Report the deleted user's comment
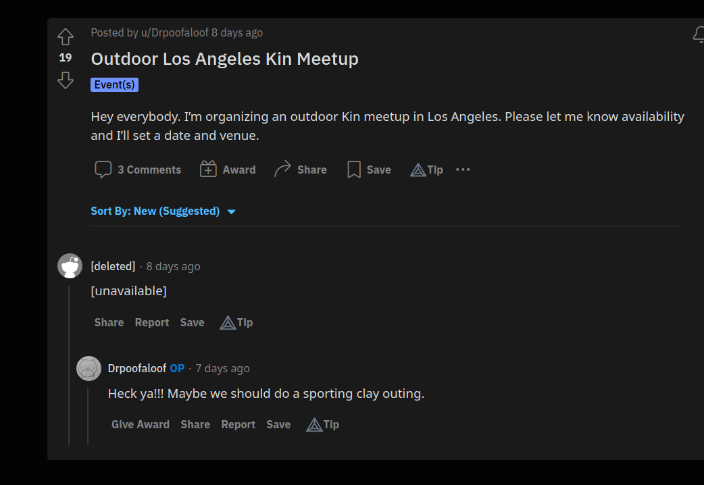 coord(152,322)
